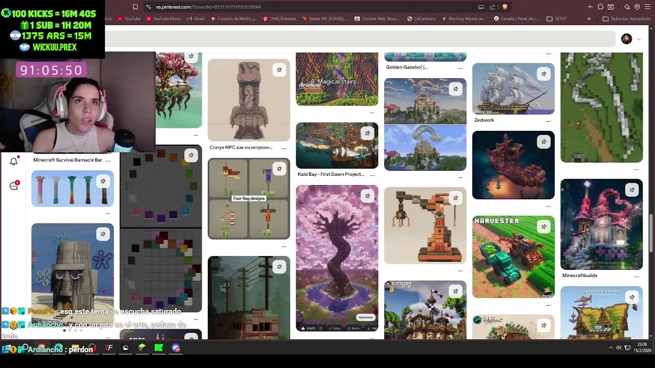Image resolution: width=655 pixels, height=368 pixels.
Task: Open the TF taskbar application
Action: pos(108,348)
